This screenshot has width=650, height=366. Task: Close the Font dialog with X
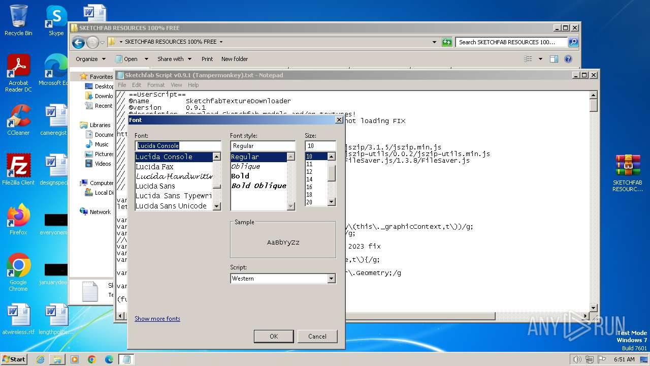tap(339, 120)
